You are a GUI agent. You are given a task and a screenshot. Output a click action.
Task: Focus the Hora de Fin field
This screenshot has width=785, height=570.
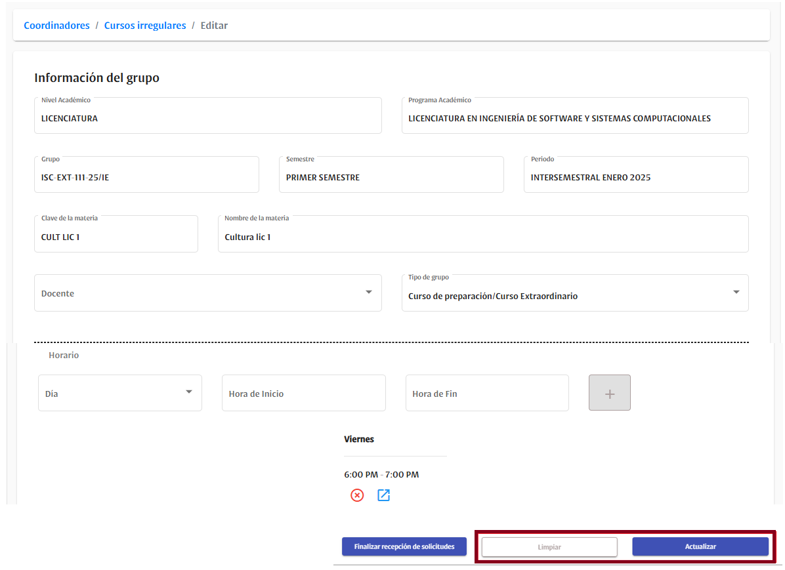[487, 393]
